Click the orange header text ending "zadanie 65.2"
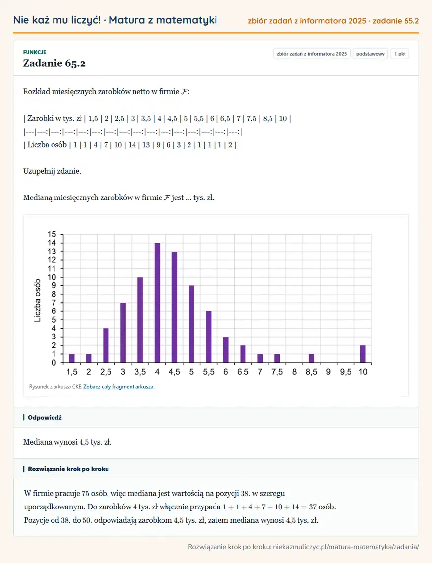The width and height of the screenshot is (432, 563). [x=333, y=21]
